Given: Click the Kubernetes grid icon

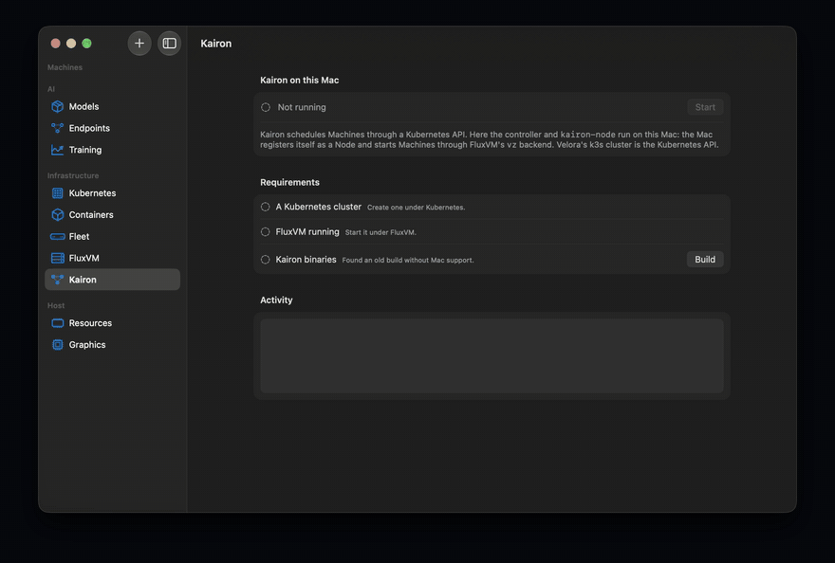Looking at the screenshot, I should [58, 193].
